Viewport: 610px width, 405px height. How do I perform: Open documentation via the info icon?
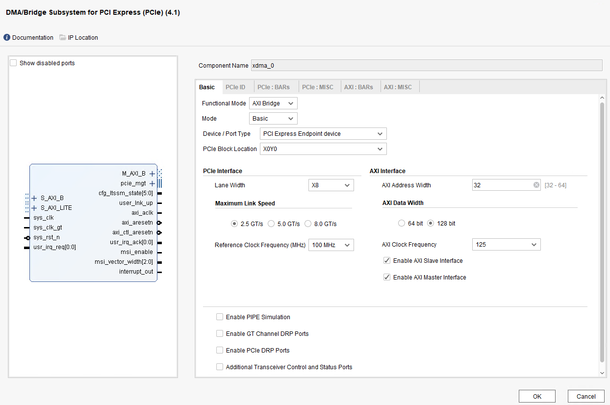tap(6, 37)
